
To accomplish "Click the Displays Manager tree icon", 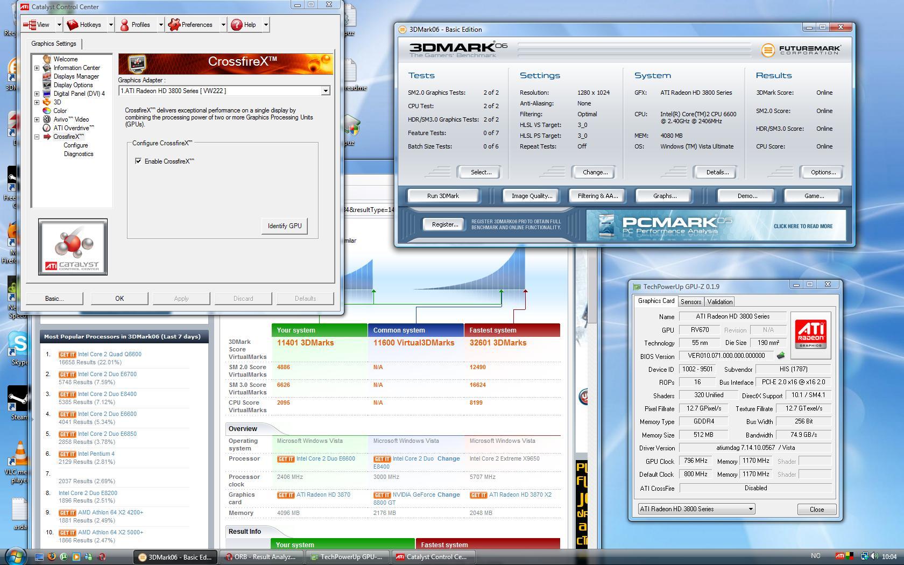I will pyautogui.click(x=47, y=76).
